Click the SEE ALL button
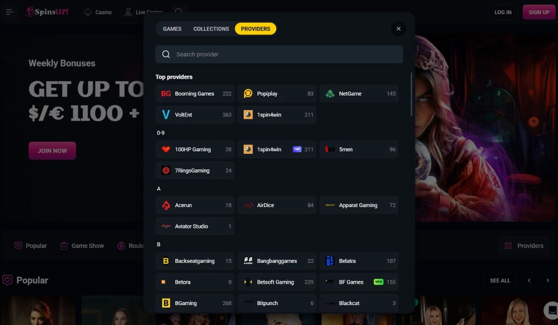The image size is (558, 325). [500, 280]
